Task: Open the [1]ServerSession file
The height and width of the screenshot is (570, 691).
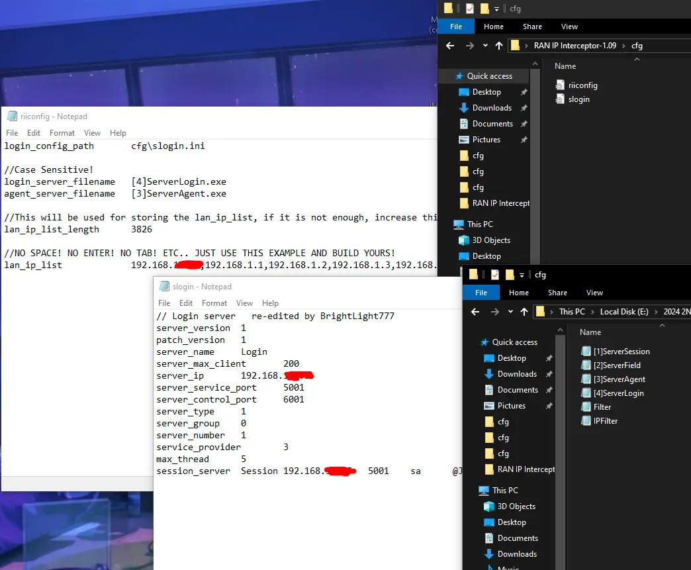Action: [x=616, y=352]
